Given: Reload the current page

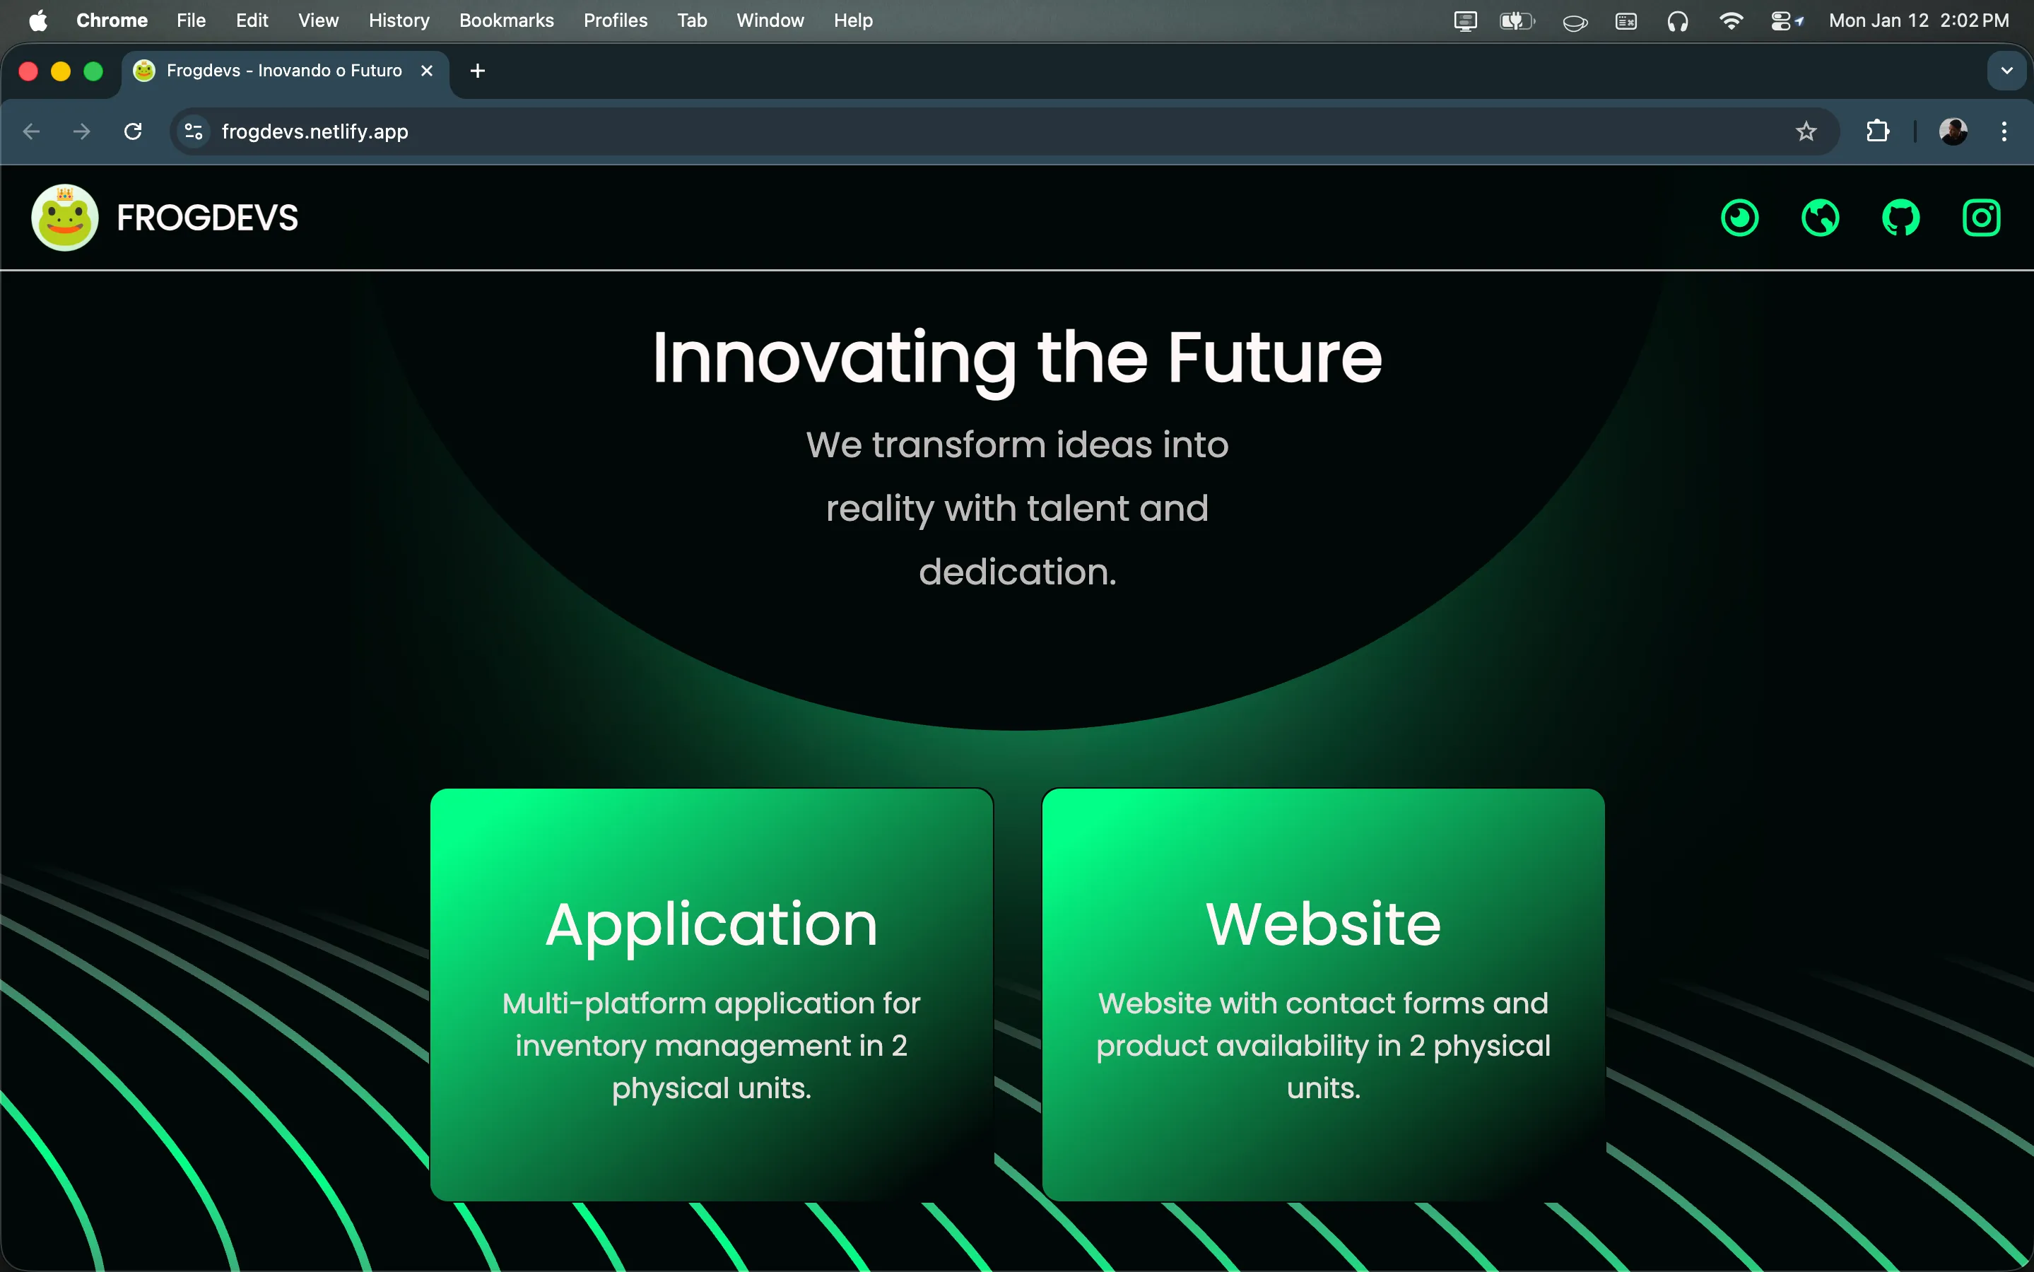Looking at the screenshot, I should (133, 131).
